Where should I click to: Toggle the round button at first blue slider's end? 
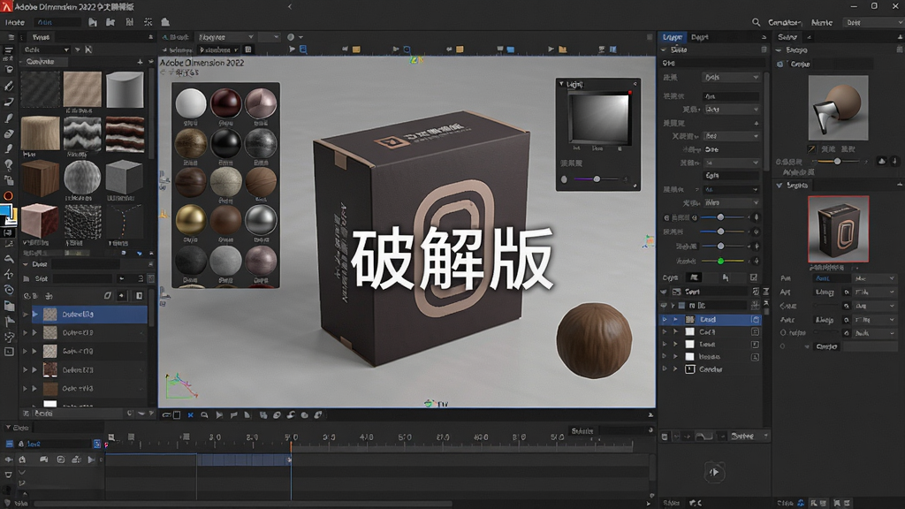(x=757, y=217)
